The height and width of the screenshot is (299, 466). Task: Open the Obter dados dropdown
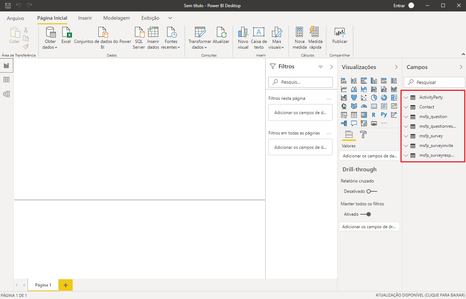50,38
